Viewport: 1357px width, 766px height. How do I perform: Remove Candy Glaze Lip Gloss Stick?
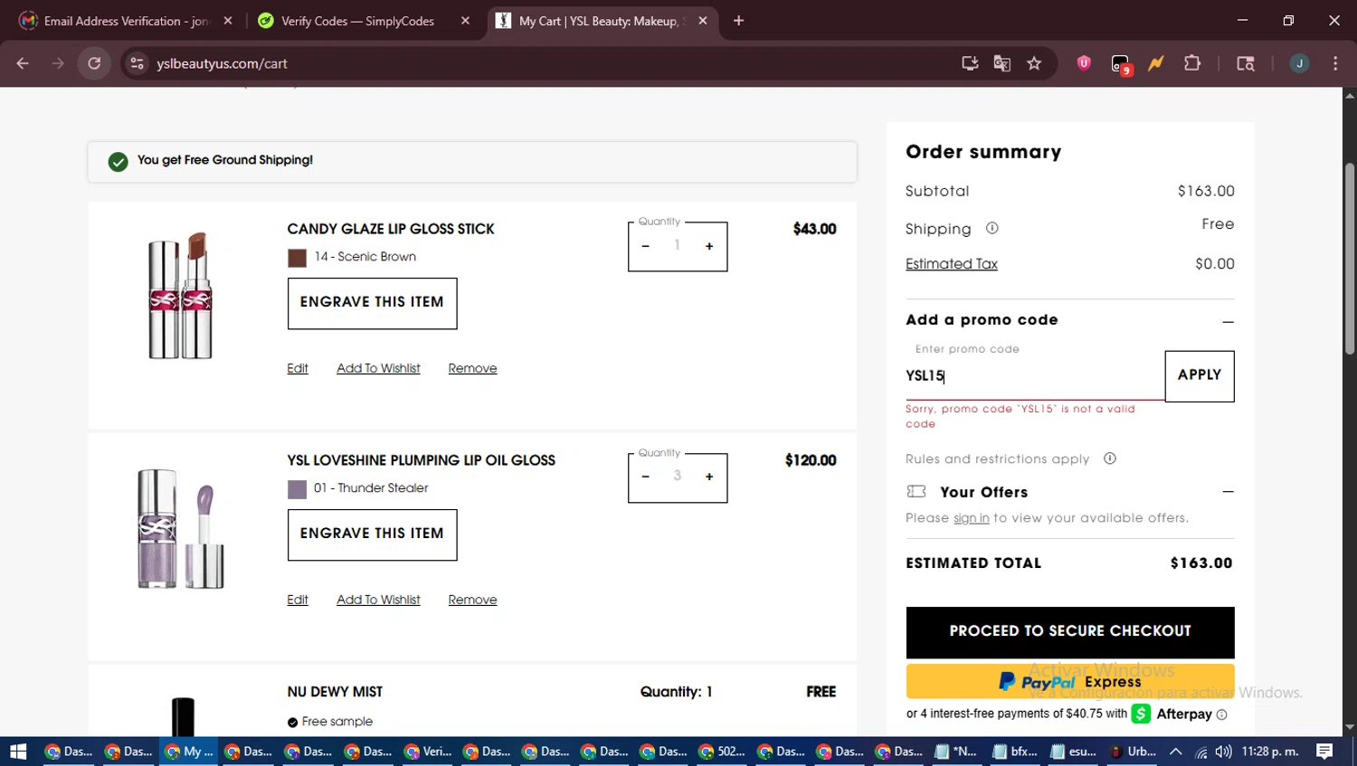(x=472, y=368)
